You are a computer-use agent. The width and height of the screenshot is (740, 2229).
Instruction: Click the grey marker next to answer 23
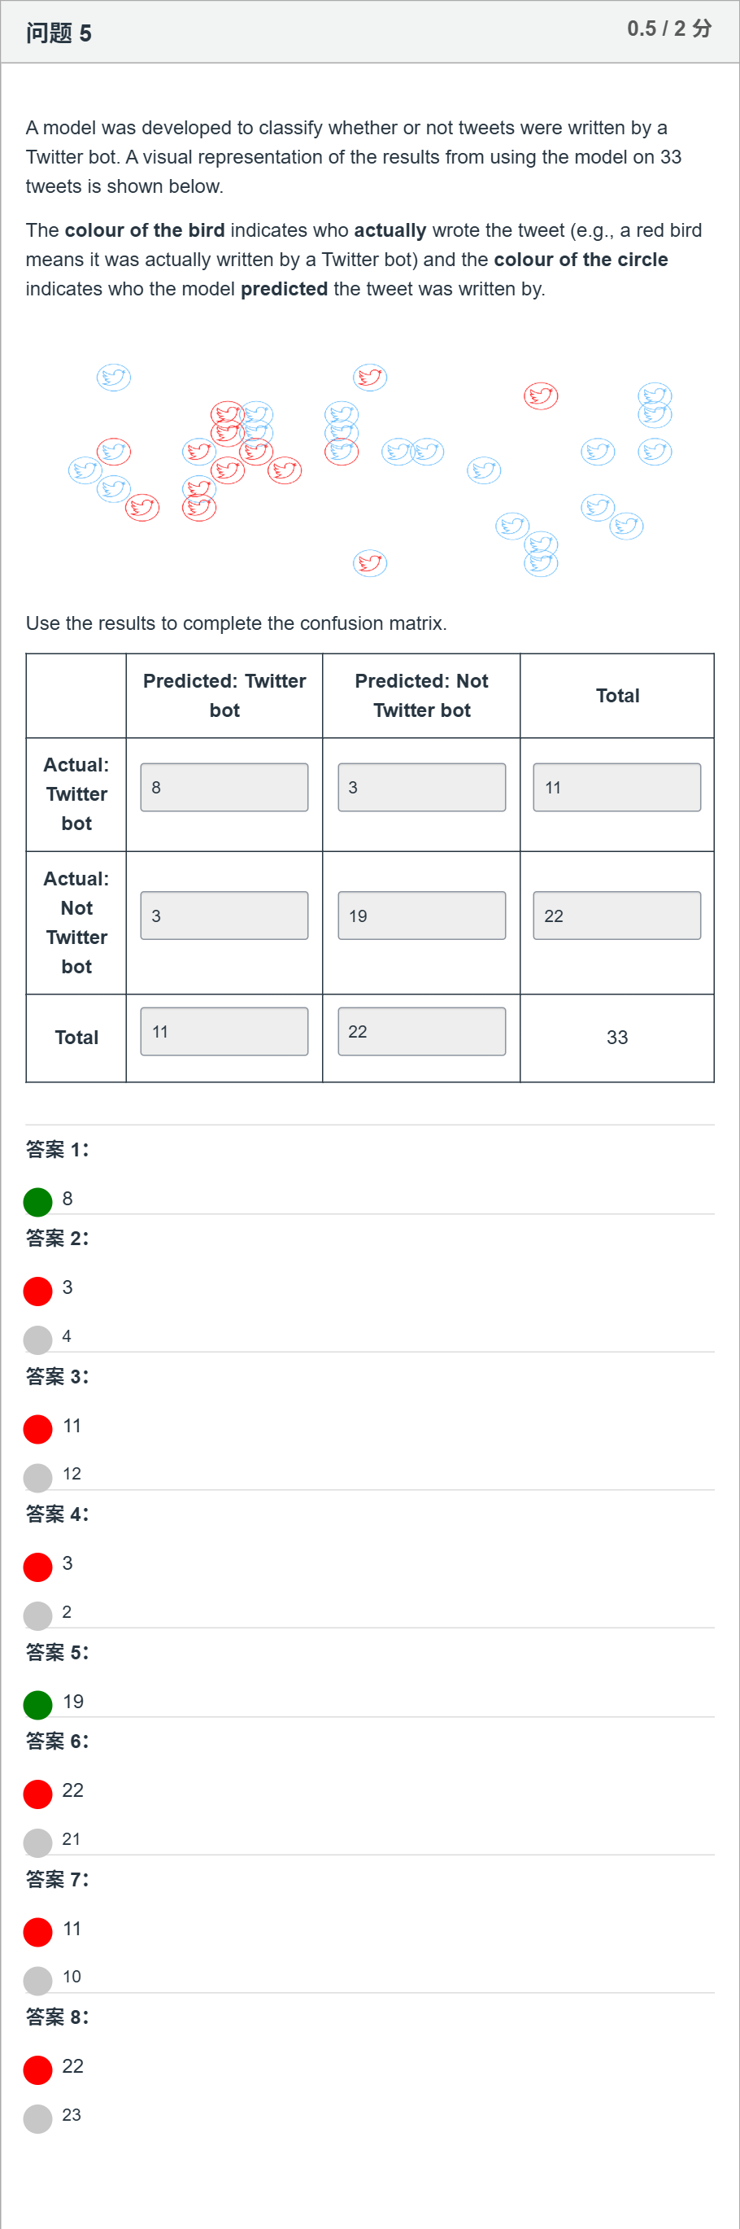[38, 2118]
